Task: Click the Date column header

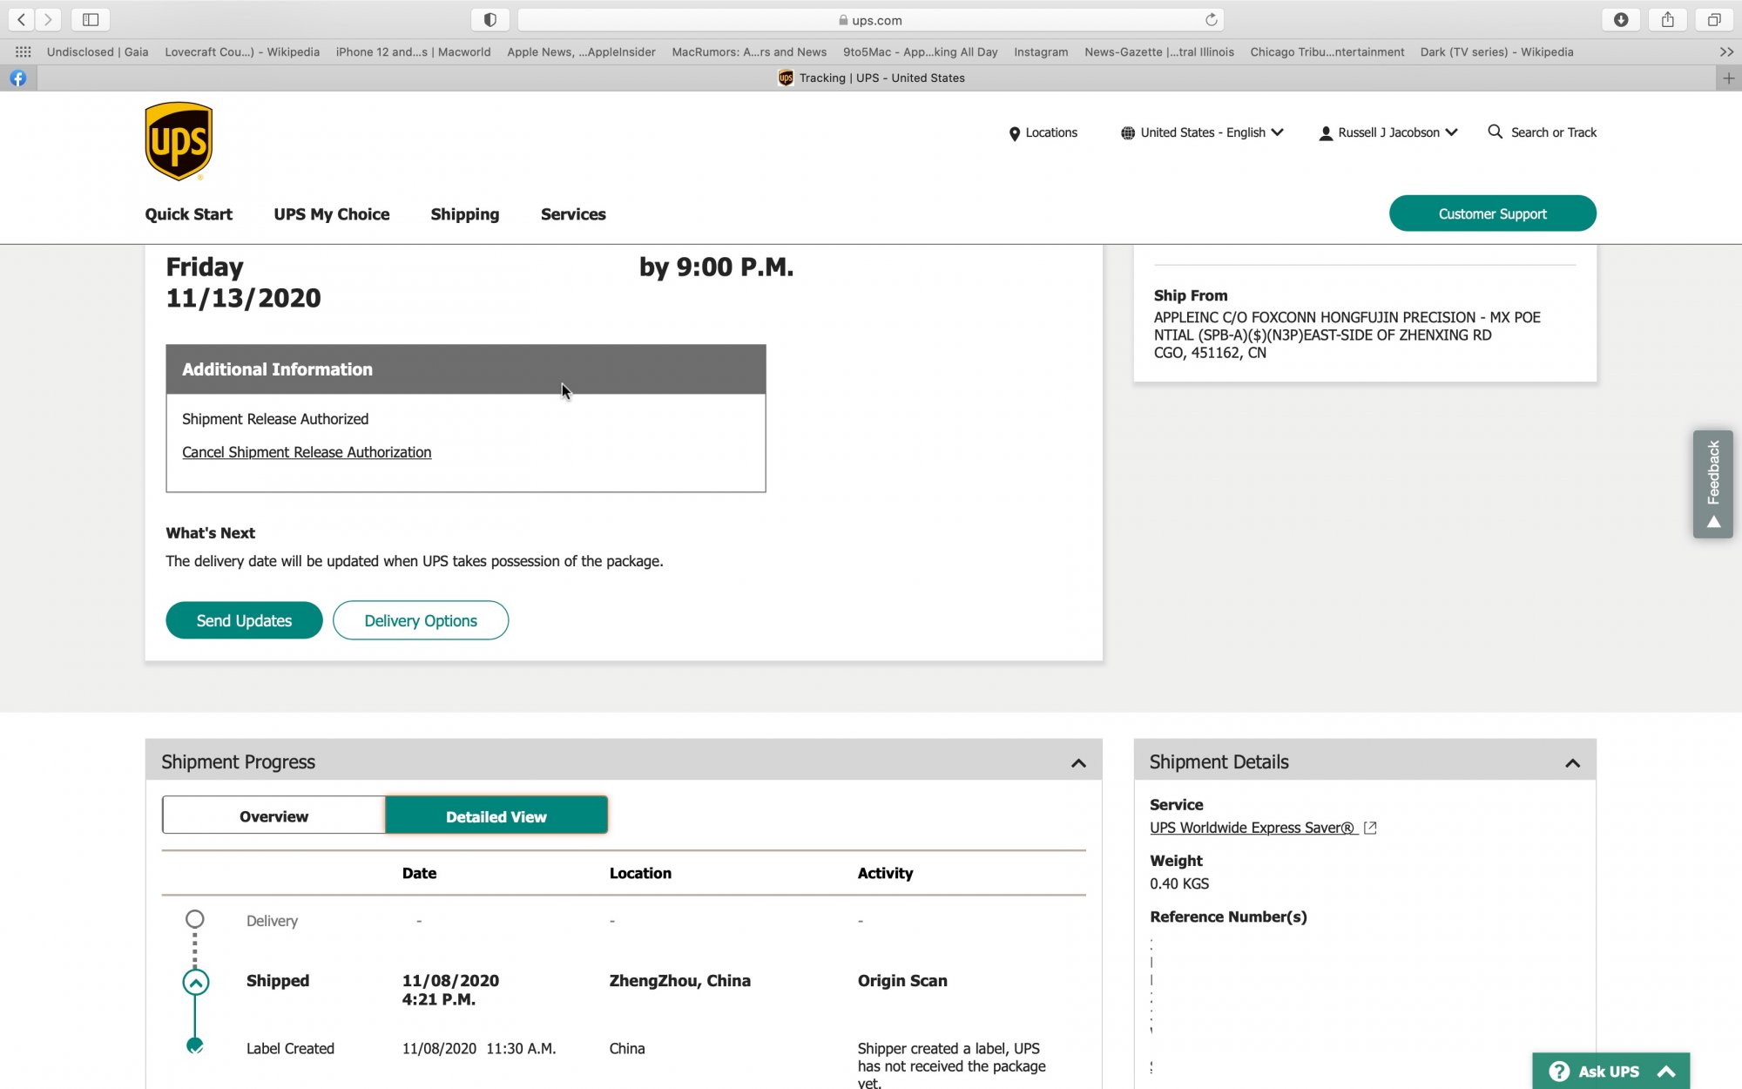Action: pos(419,873)
